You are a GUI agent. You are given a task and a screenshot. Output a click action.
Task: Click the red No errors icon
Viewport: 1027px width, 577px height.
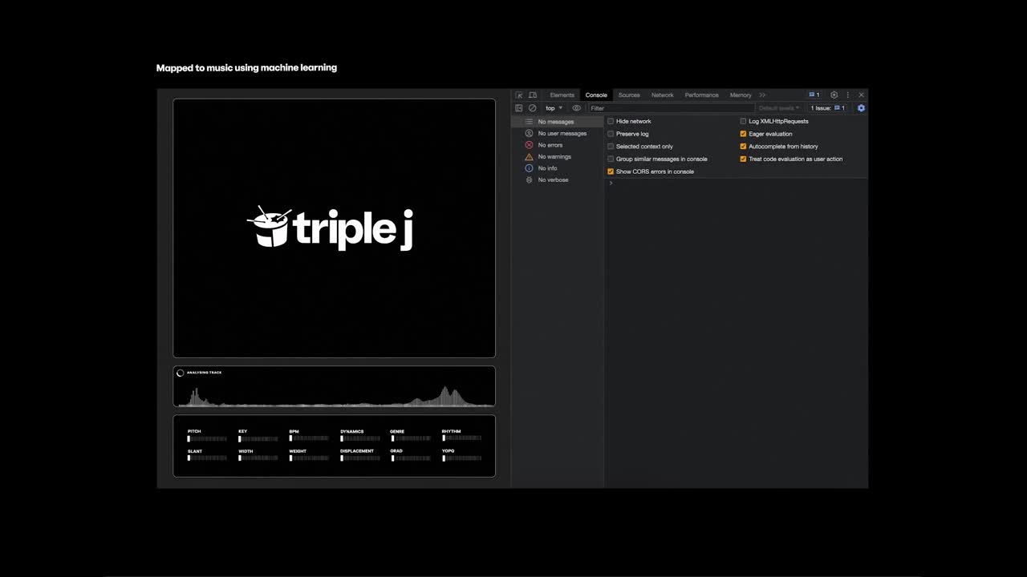tap(529, 145)
